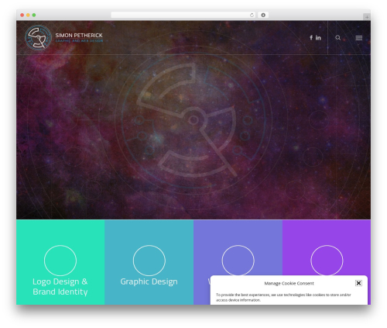
Task: Click the Graphic and Web Design tagline
Action: (79, 41)
